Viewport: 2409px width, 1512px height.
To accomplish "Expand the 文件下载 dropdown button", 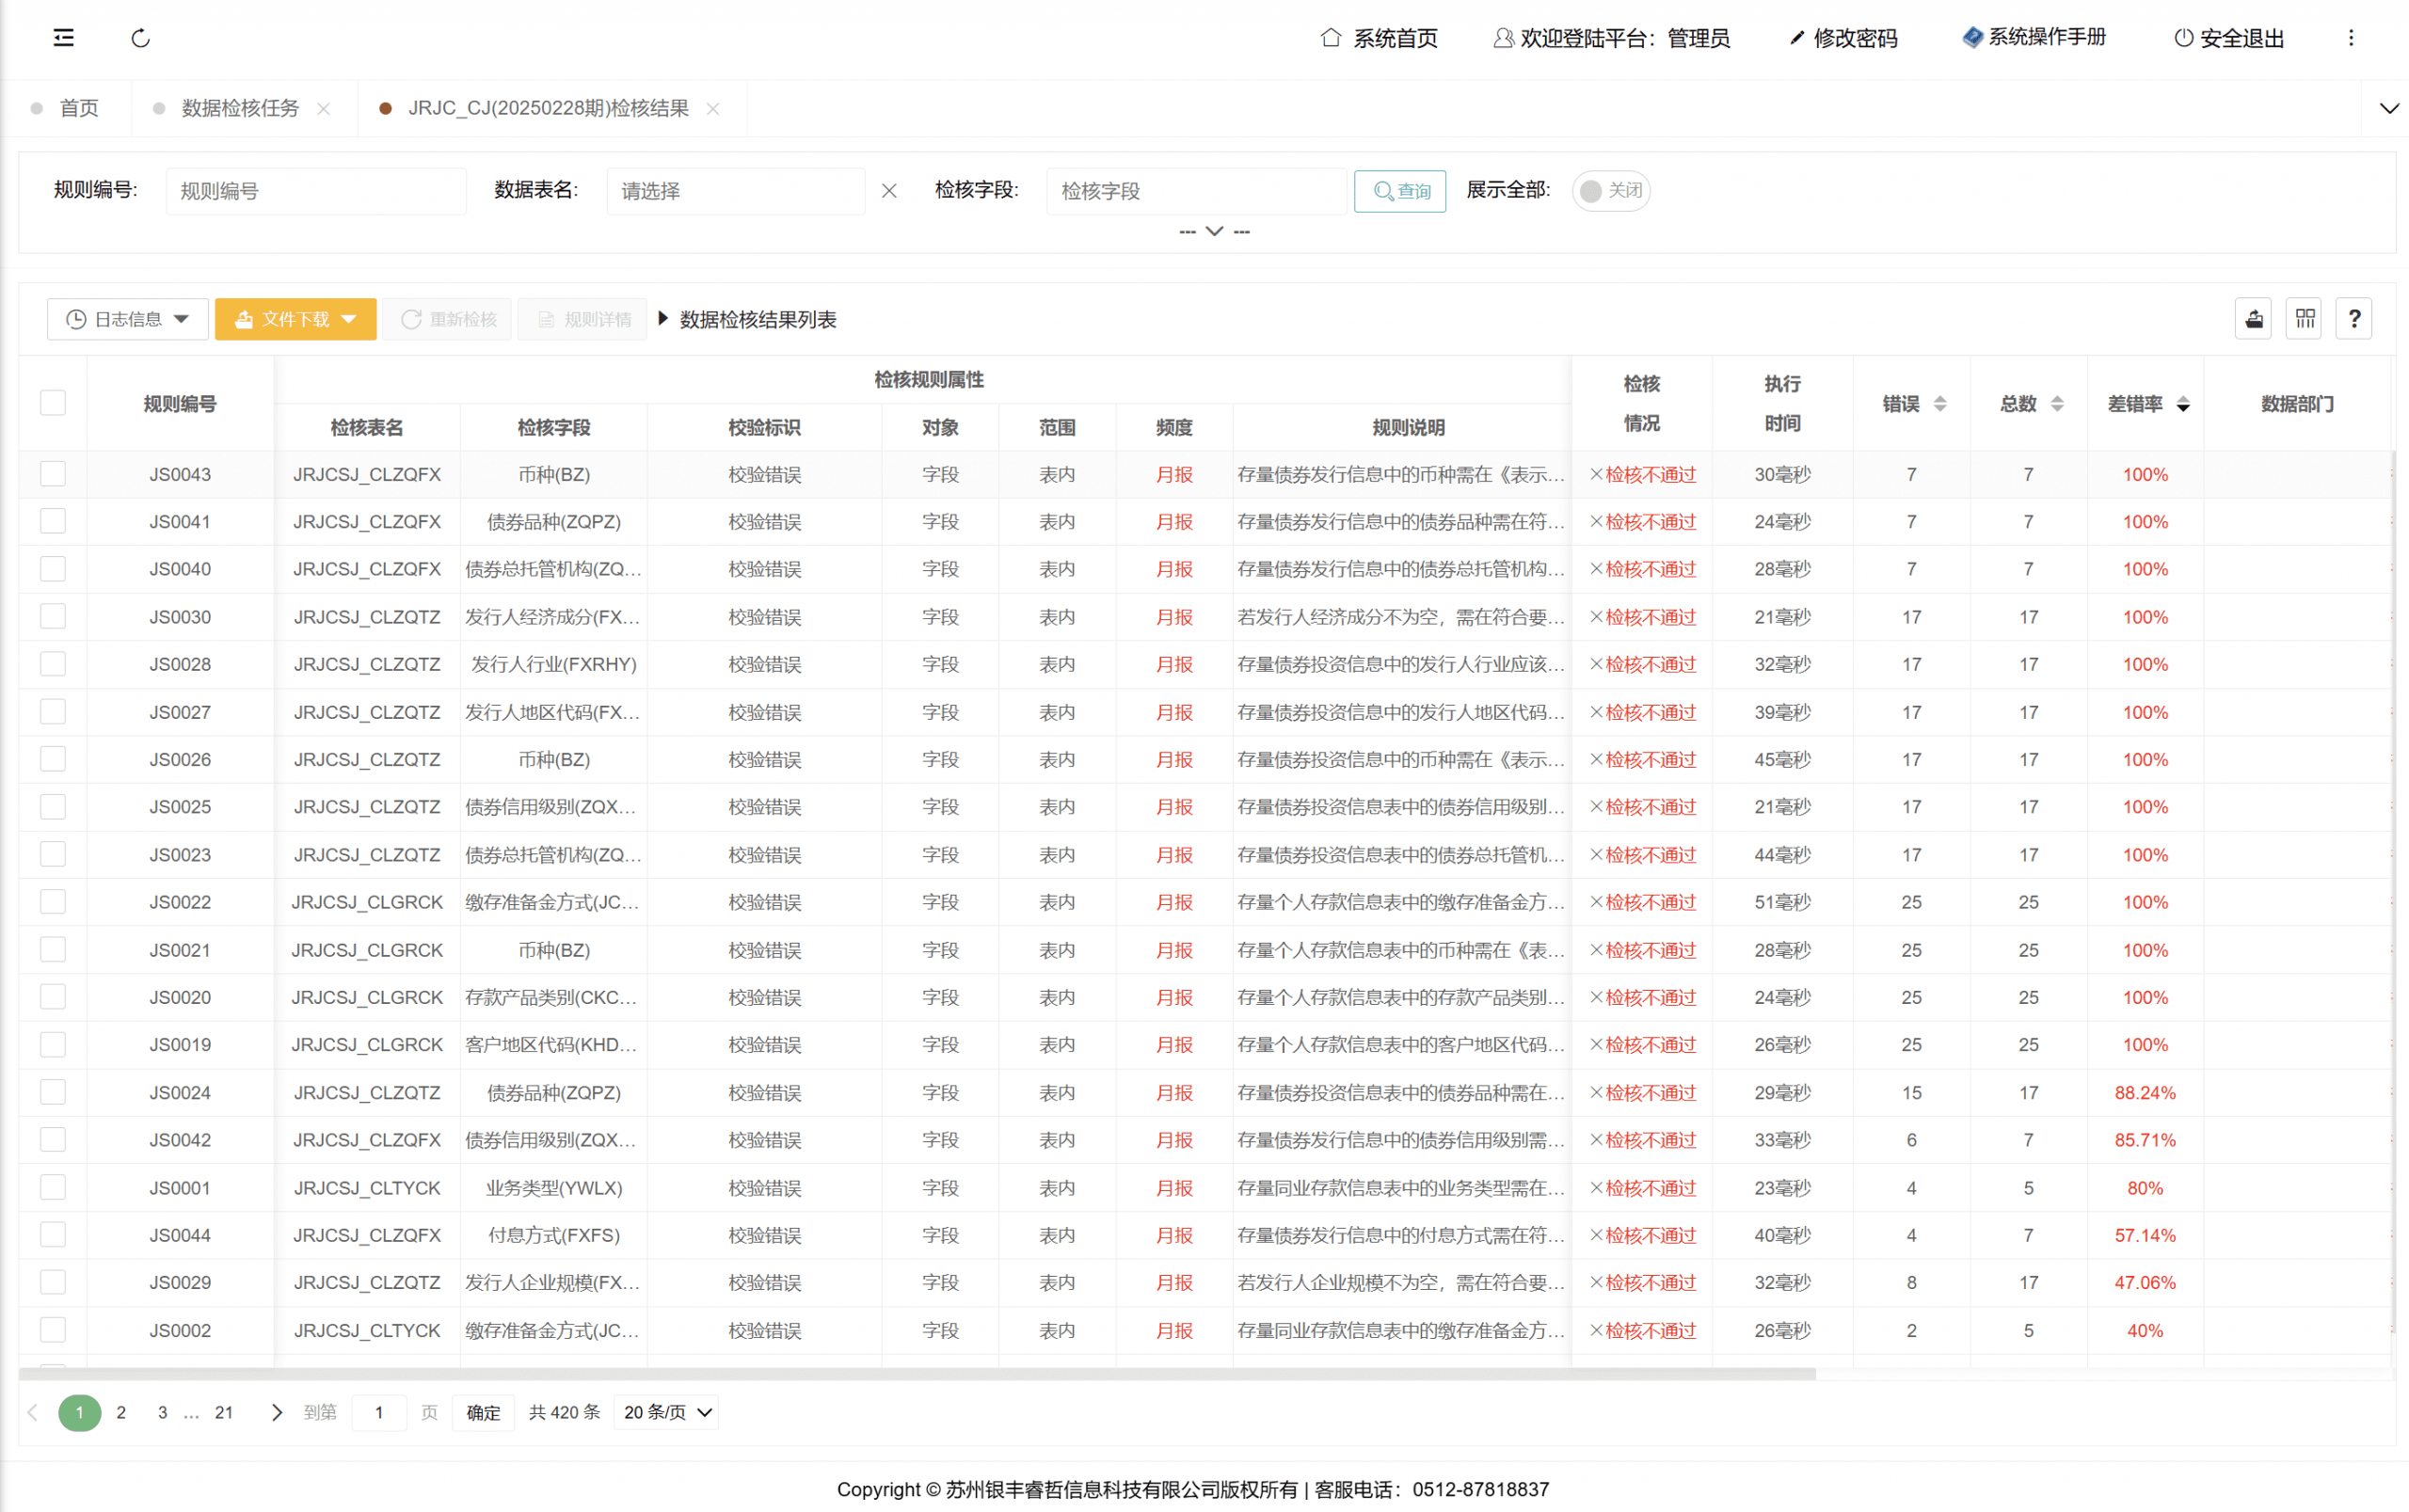I will 295,319.
